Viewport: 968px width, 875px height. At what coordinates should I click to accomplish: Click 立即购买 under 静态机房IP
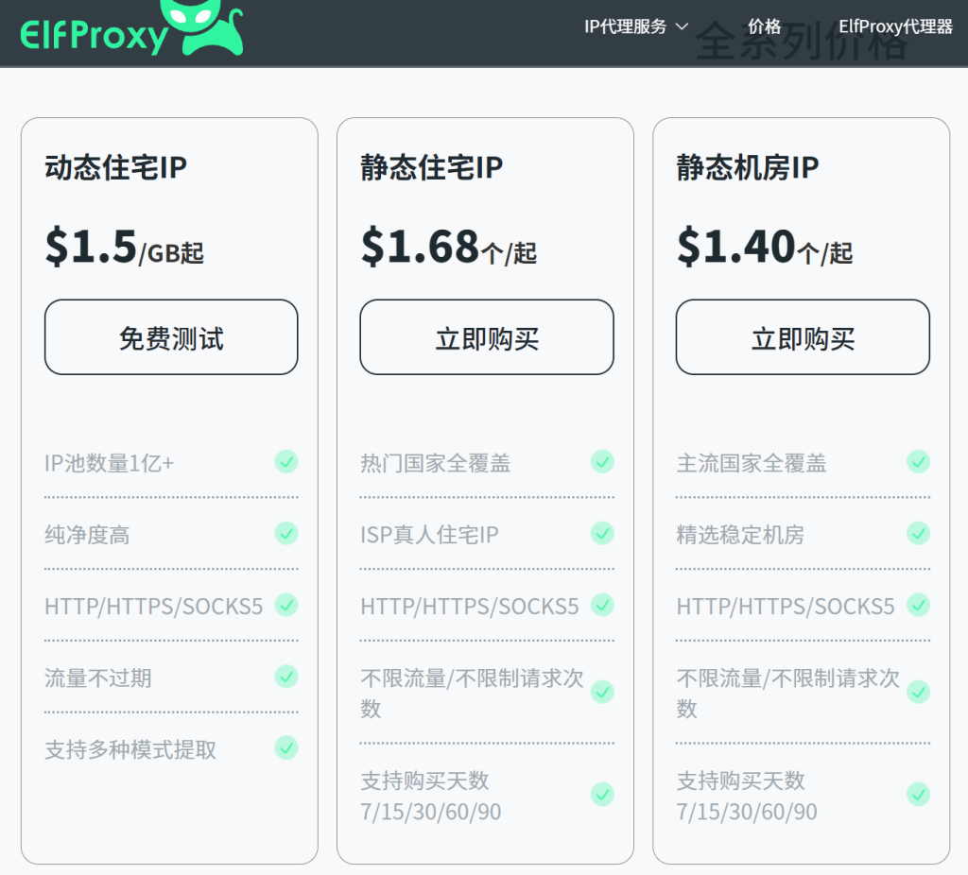point(803,337)
